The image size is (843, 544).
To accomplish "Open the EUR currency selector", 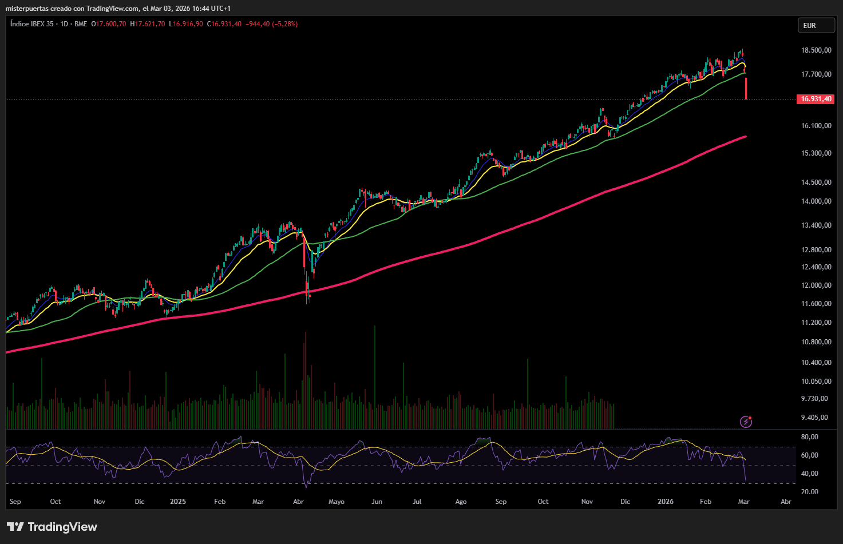I will [x=816, y=25].
